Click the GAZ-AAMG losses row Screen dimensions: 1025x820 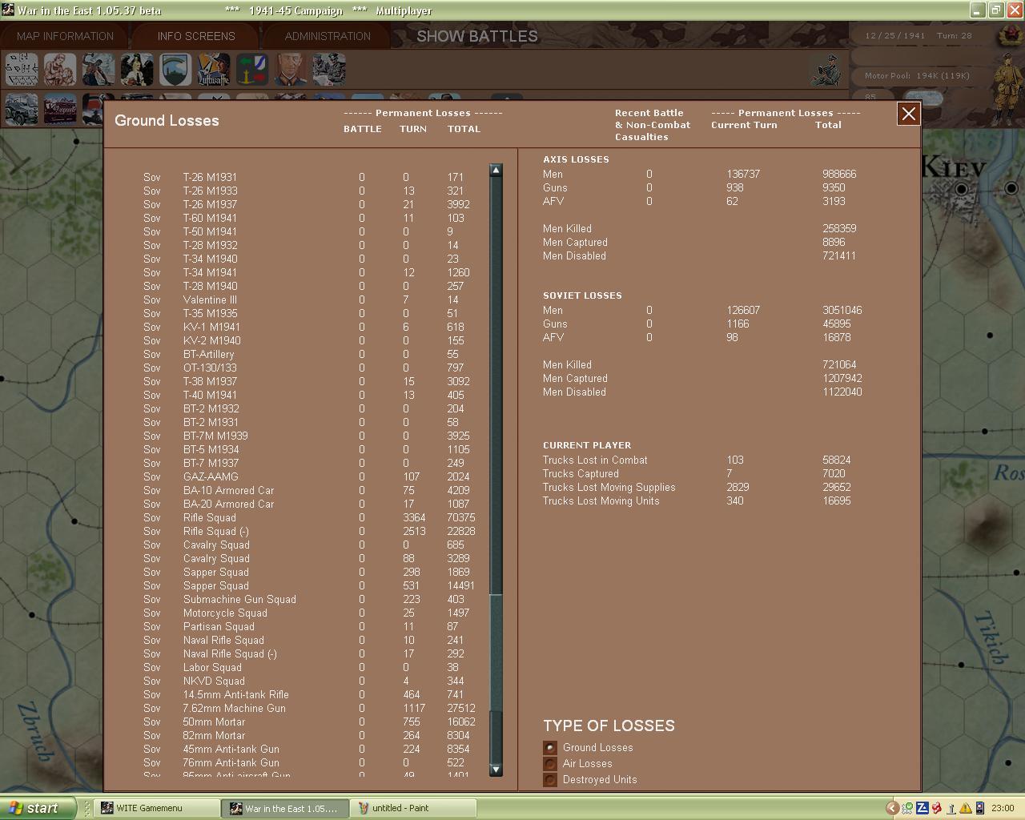(x=309, y=477)
